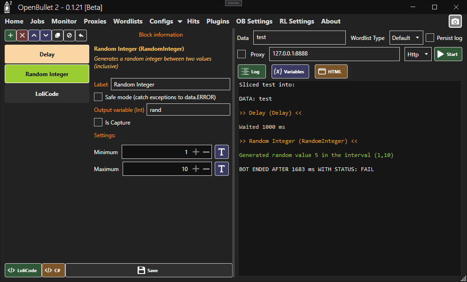Image resolution: width=467 pixels, height=282 pixels.
Task: Start the debugger with Start button
Action: pos(448,54)
